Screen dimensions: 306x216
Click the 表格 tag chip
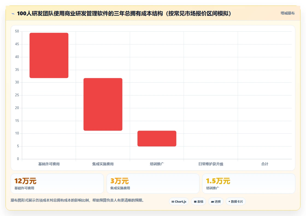tap(198, 202)
